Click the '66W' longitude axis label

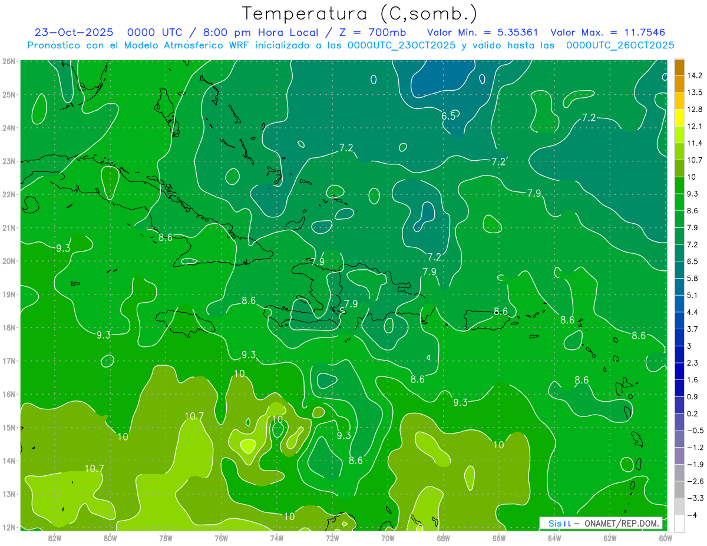click(x=499, y=537)
